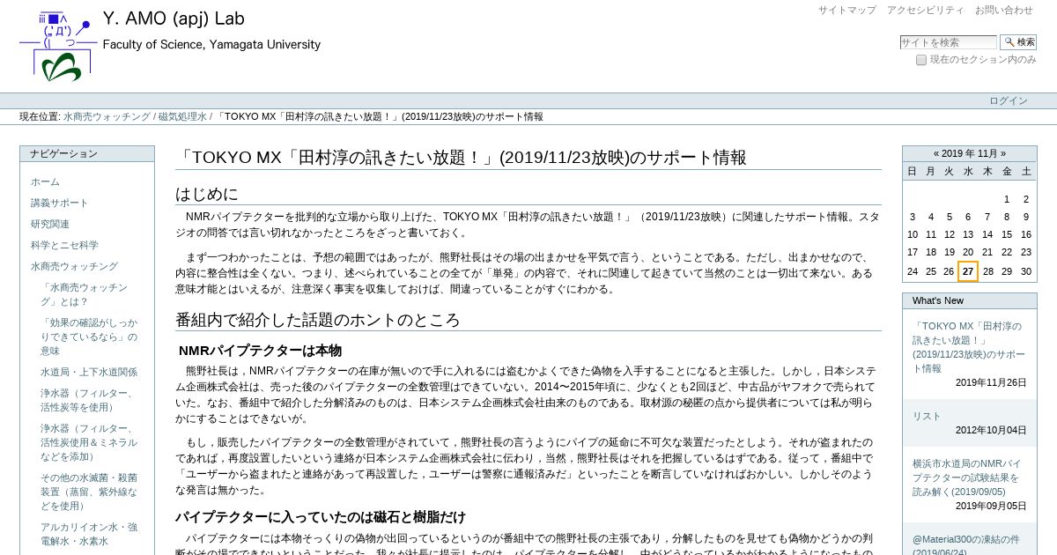Click day 30 in the calendar
This screenshot has width=1057, height=555.
click(1026, 271)
